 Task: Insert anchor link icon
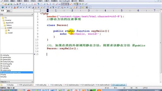(35, 7)
